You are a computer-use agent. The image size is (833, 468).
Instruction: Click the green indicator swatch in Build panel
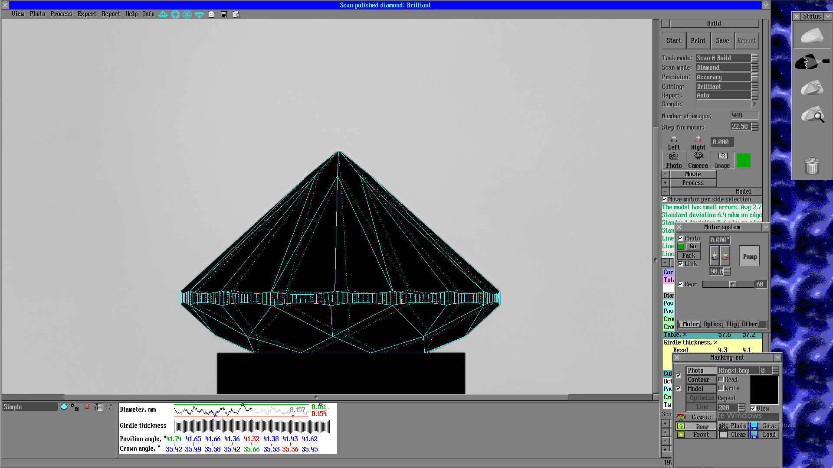click(x=743, y=160)
